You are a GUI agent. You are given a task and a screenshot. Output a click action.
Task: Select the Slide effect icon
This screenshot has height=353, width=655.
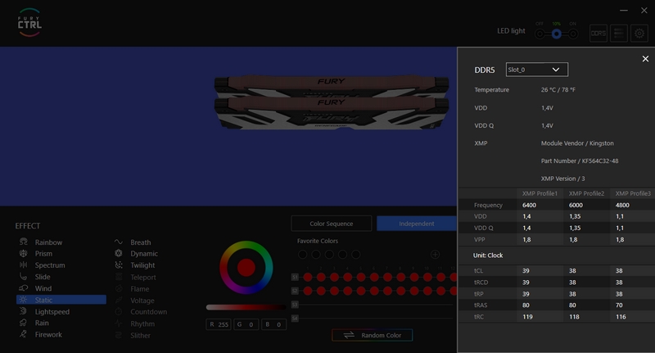pos(24,277)
